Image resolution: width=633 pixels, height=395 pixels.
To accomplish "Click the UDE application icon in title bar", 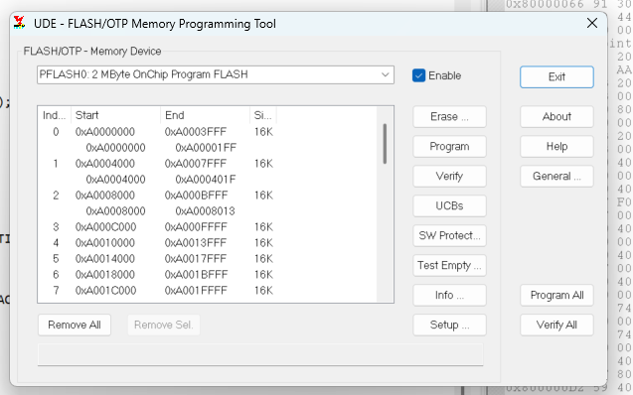I will [19, 23].
